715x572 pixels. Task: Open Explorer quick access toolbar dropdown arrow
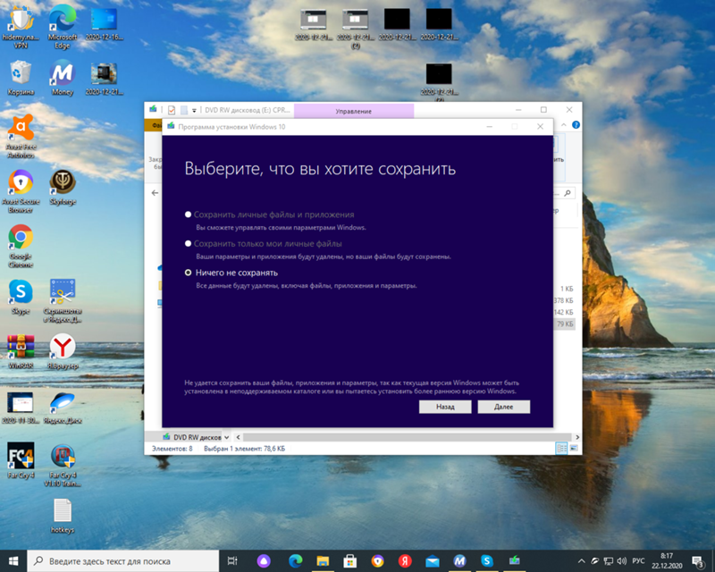[194, 111]
